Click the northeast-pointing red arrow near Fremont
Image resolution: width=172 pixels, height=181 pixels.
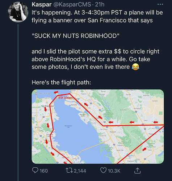[x=144, y=149]
